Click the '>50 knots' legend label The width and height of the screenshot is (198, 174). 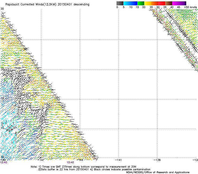pos(190,7)
